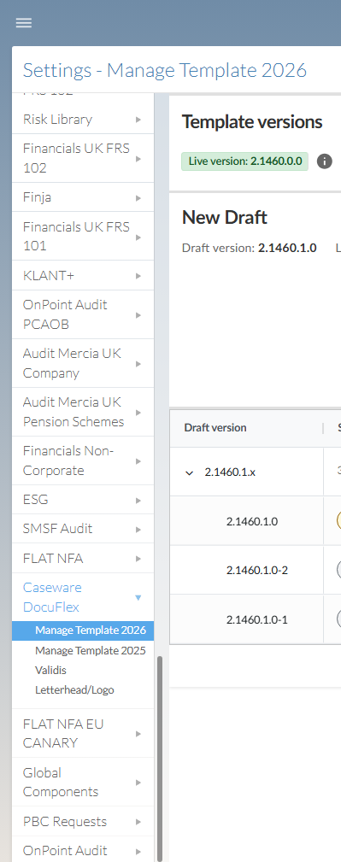Expand Audit Mercia UK Pension Schemes
The width and height of the screenshot is (341, 862).
(x=83, y=413)
